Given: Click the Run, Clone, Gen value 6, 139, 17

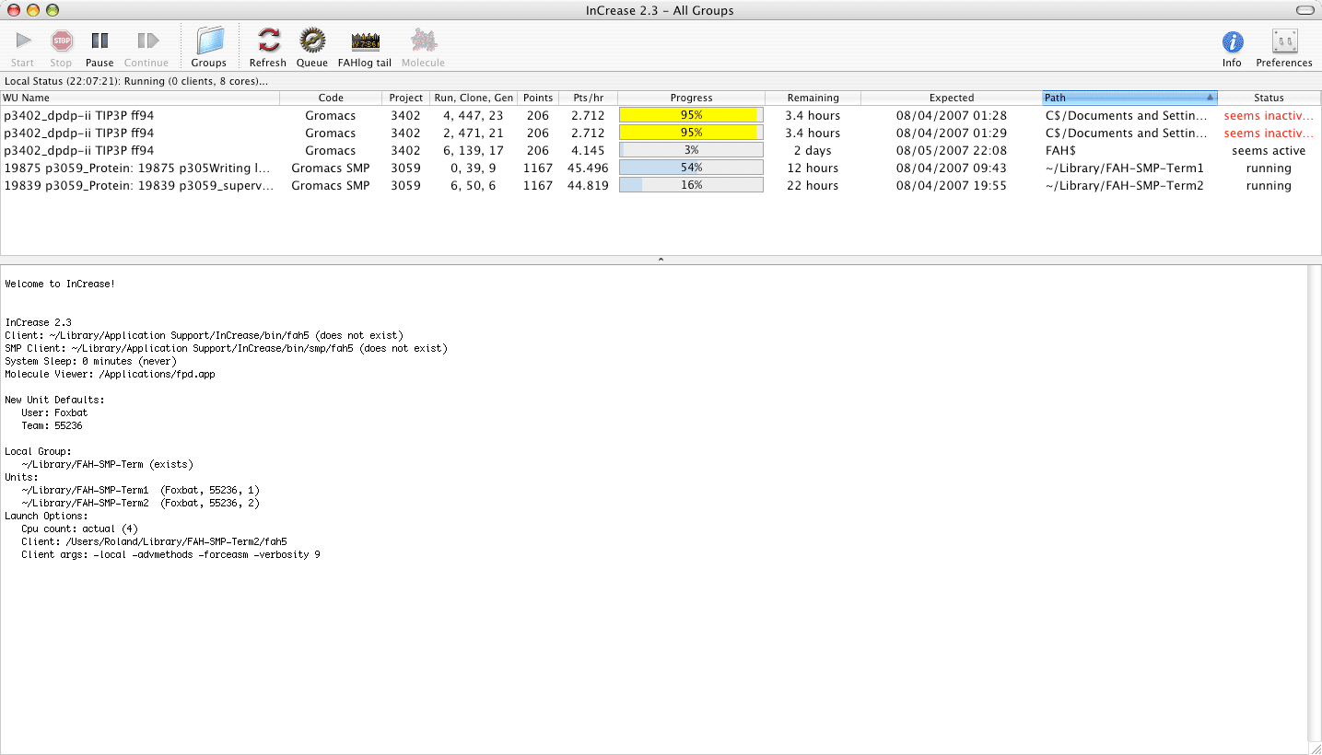Looking at the screenshot, I should (474, 151).
